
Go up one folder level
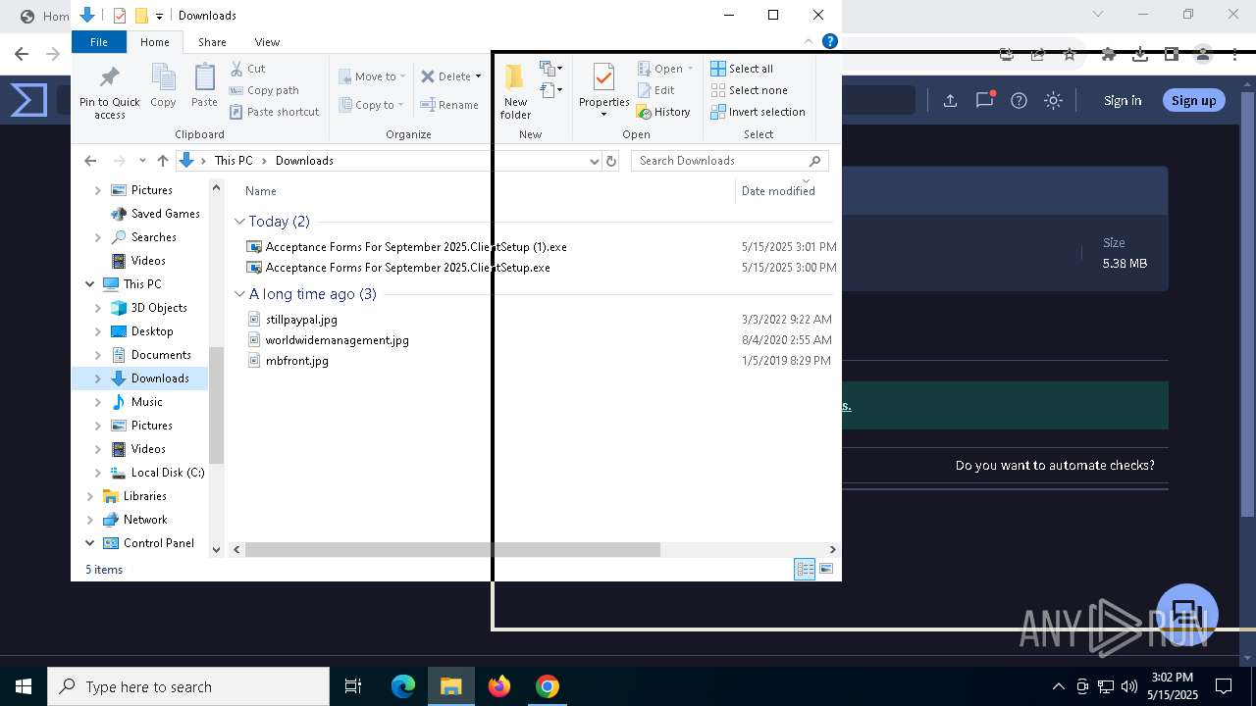163,161
